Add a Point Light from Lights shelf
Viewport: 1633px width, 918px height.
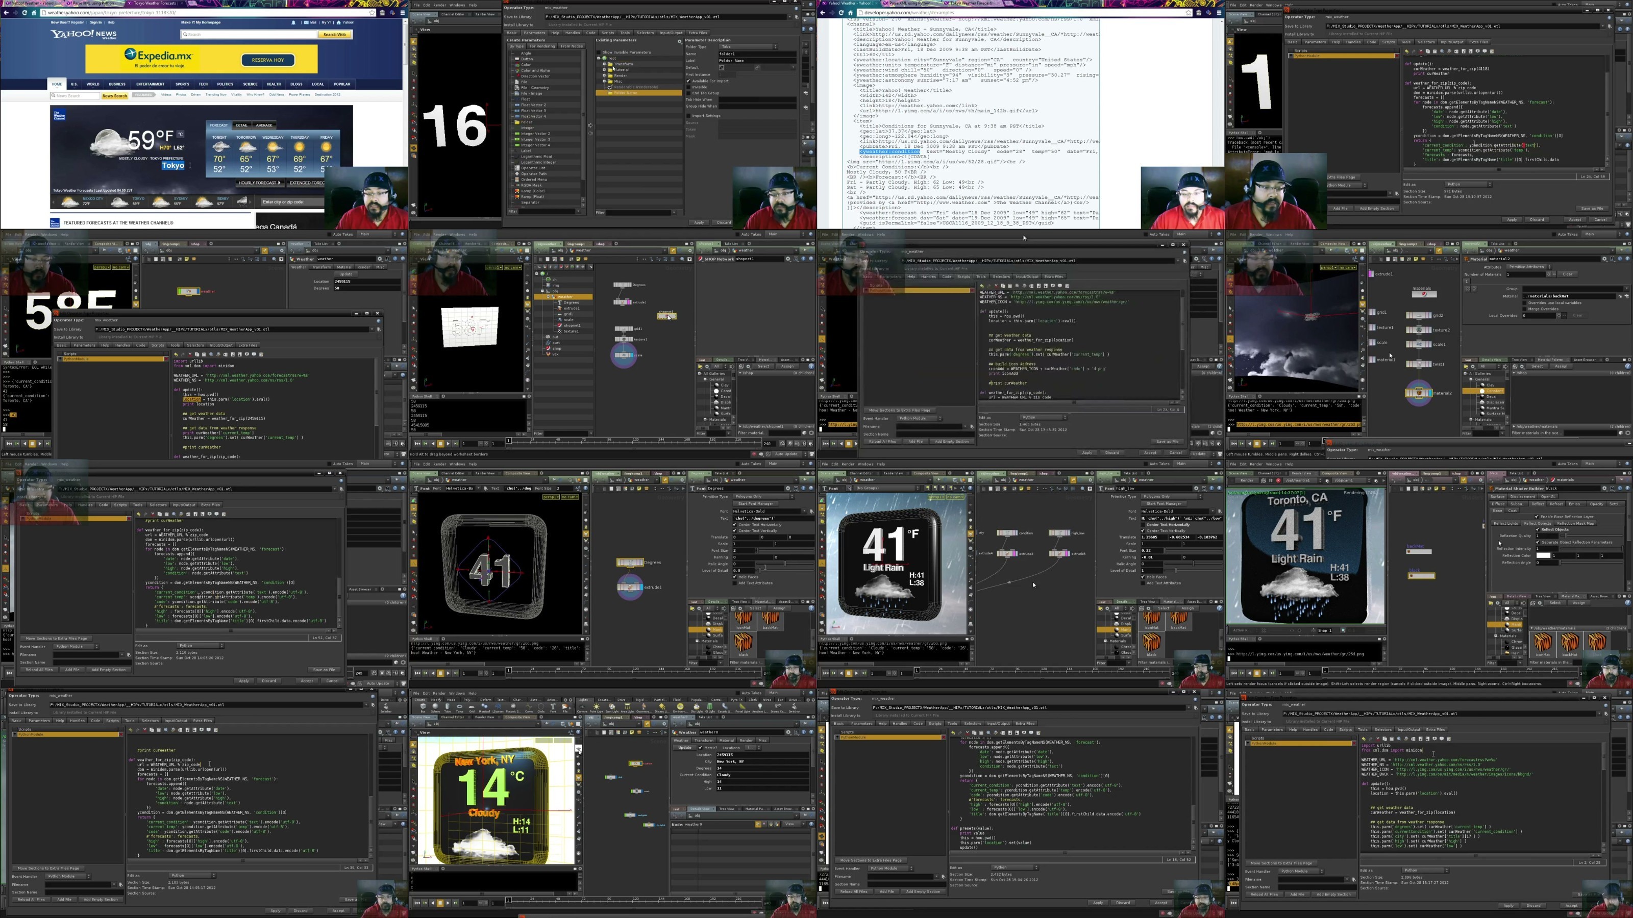pyautogui.click(x=597, y=707)
